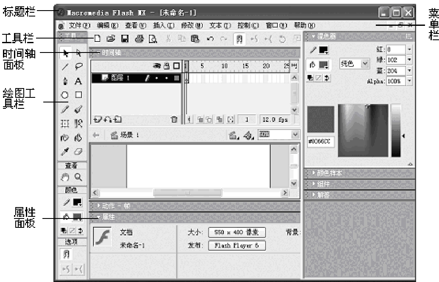The width and height of the screenshot is (439, 282).
Task: Delete layer with the trash icon
Action: [x=174, y=120]
